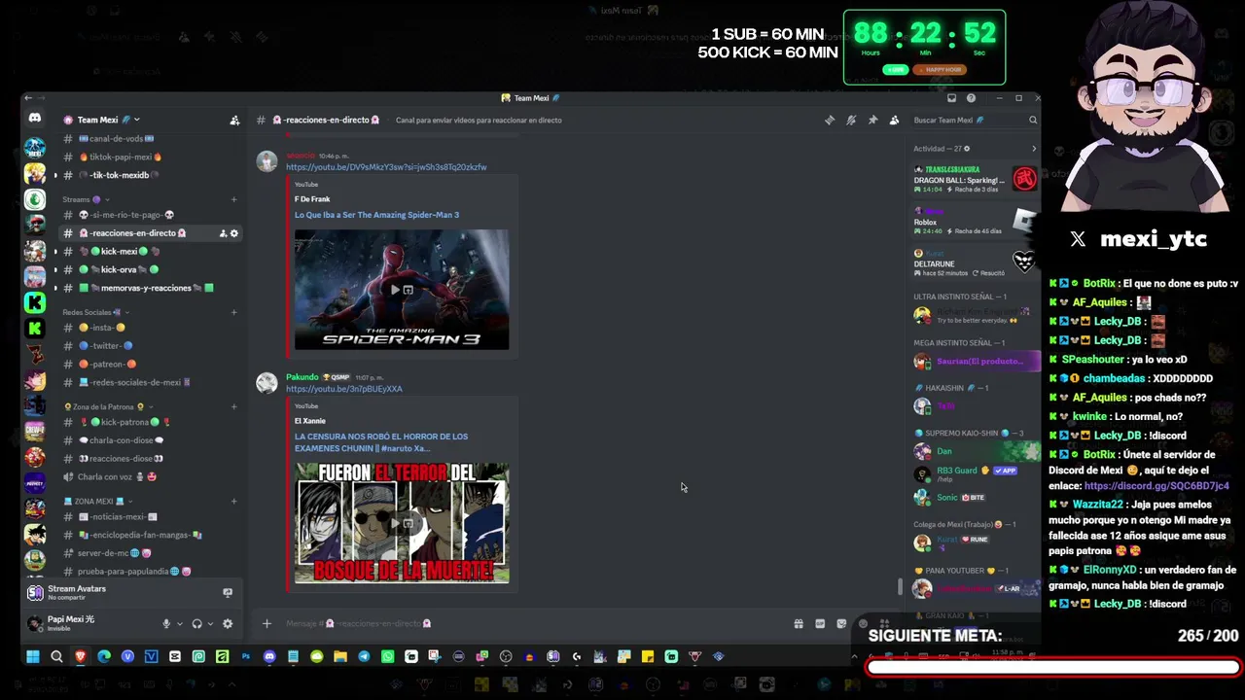Open the Discord inbox icon
The image size is (1245, 700).
coord(951,98)
